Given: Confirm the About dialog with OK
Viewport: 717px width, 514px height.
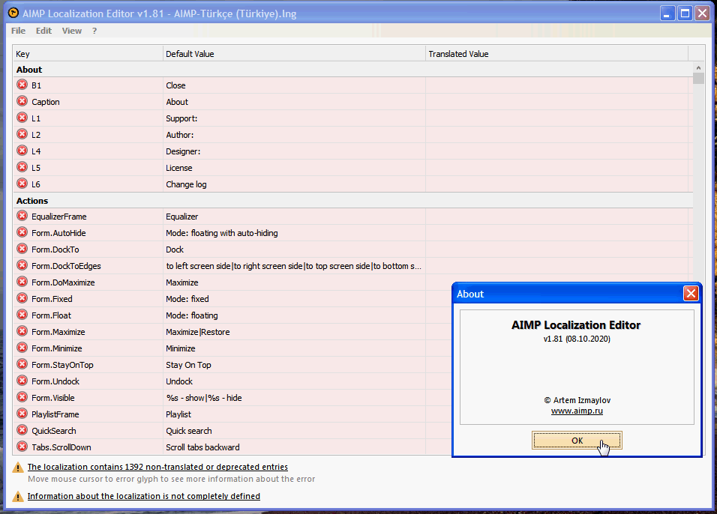Looking at the screenshot, I should 577,441.
